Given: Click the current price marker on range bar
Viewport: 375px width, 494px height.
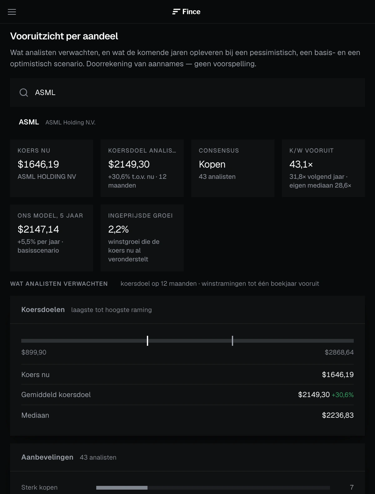Looking at the screenshot, I should click(x=147, y=341).
